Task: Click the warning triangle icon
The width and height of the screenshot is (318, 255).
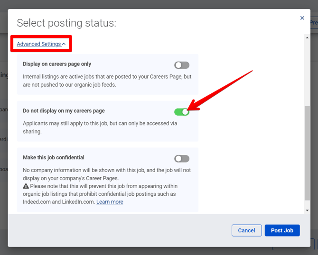Action: 26,186
